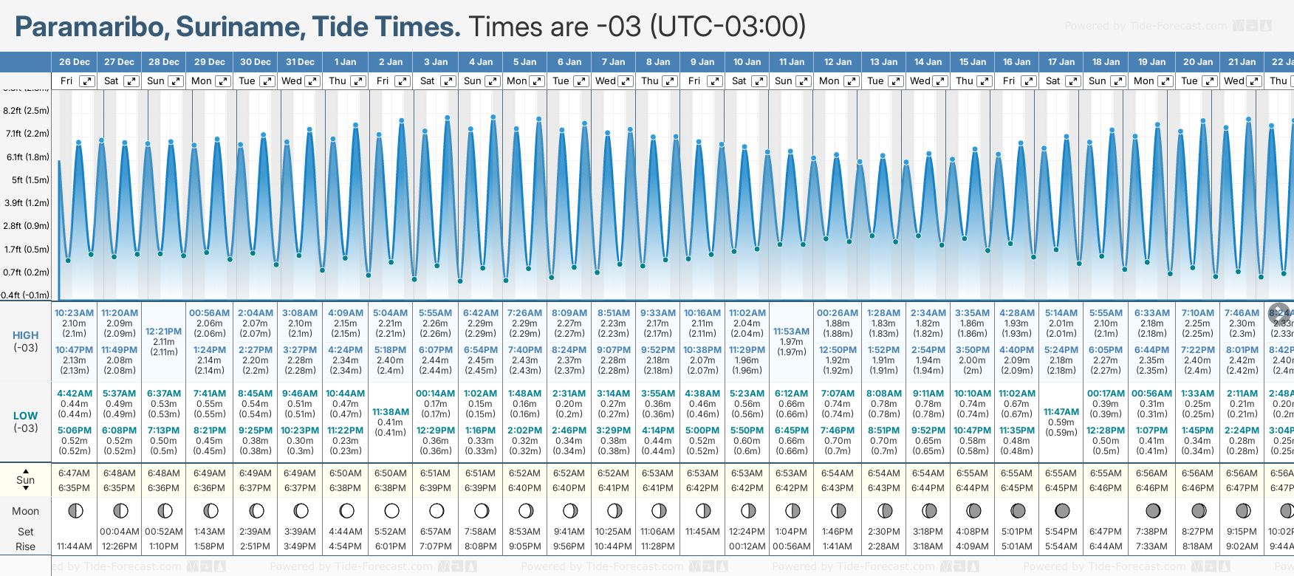The image size is (1294, 576).
Task: Expand the Fri 26 Dec day view
Action: [87, 81]
